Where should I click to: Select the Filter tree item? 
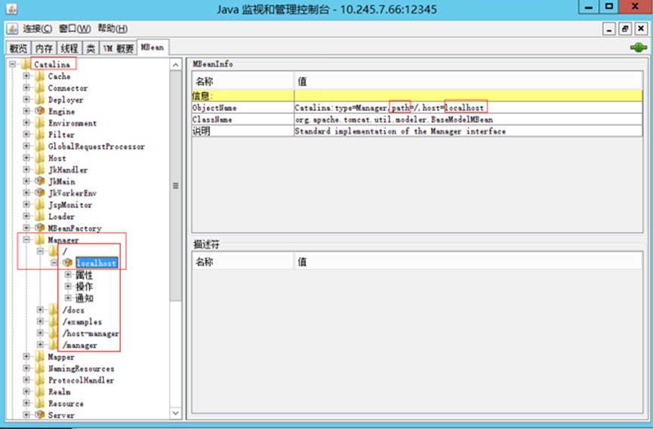tap(61, 135)
